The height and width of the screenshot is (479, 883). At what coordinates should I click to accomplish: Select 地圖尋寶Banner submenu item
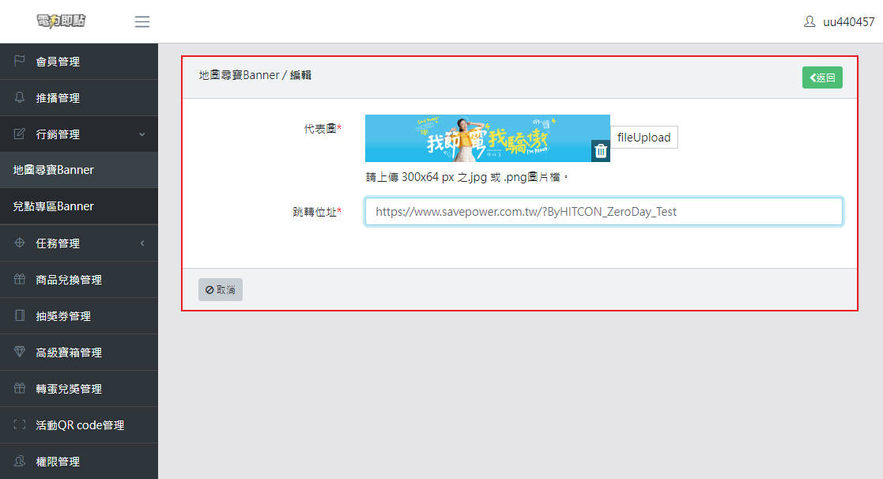pyautogui.click(x=79, y=170)
